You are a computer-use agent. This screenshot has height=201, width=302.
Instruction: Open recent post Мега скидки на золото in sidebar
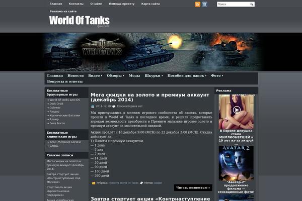coord(65,165)
